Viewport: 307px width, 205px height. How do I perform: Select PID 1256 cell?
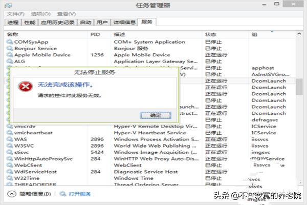97,55
